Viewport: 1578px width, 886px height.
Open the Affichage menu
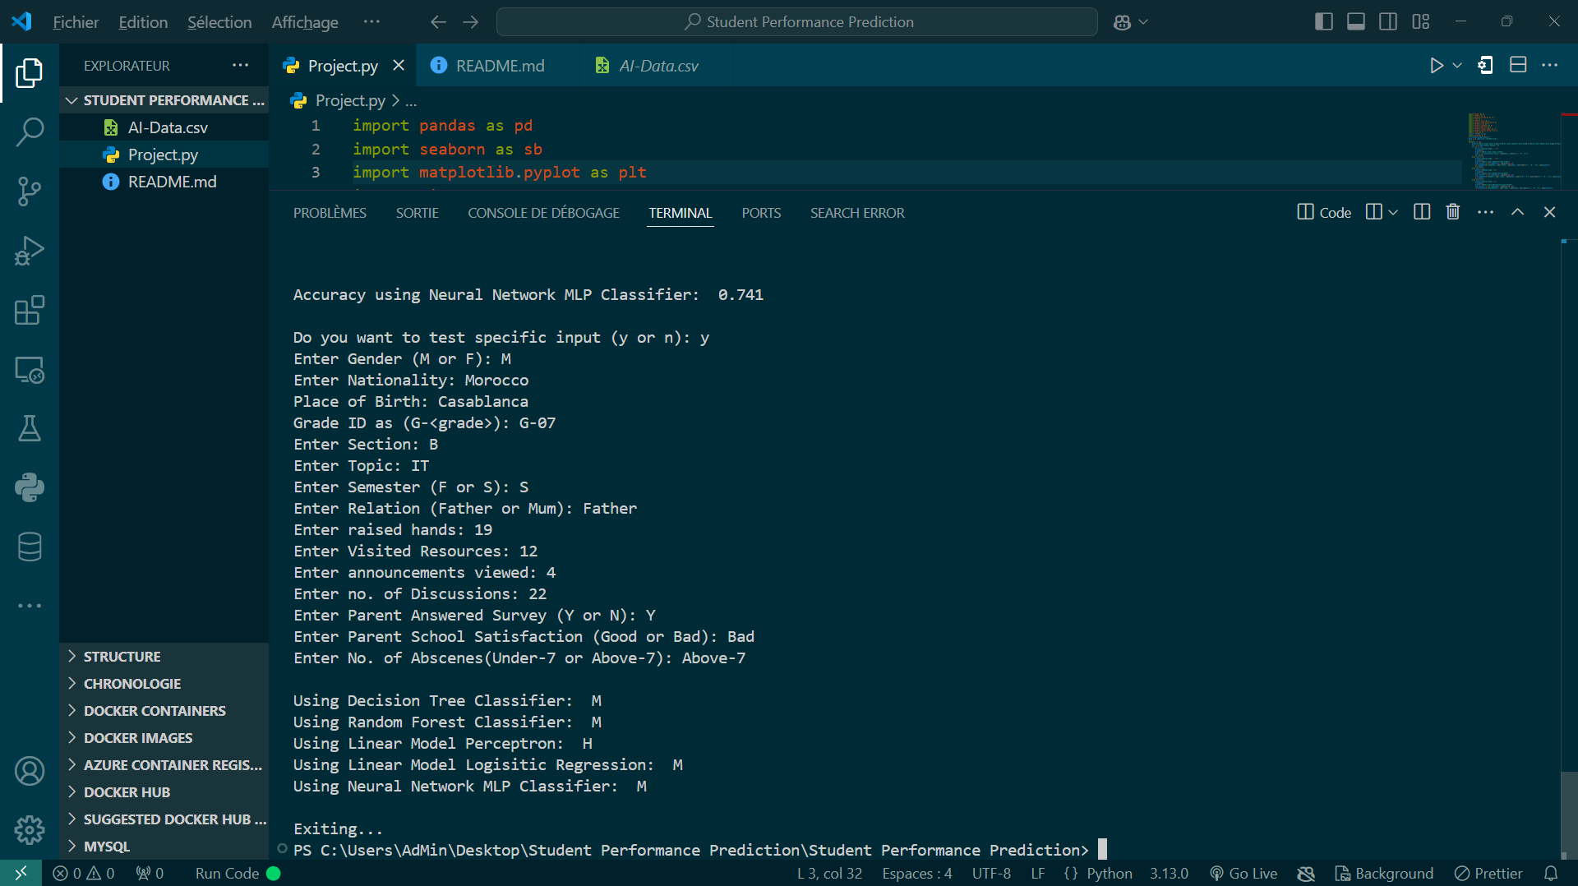[x=305, y=22]
